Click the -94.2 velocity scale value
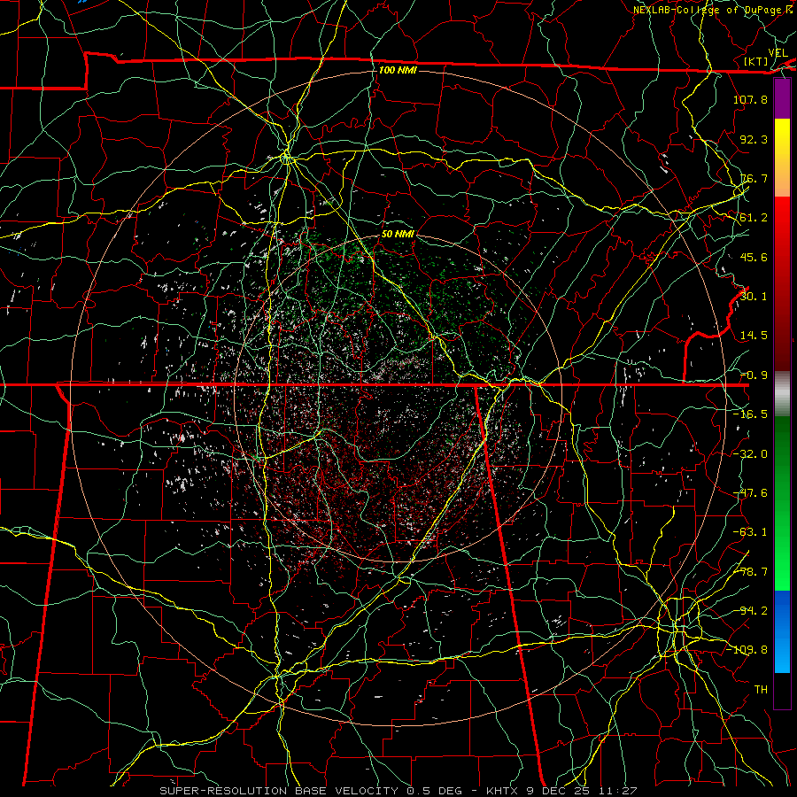This screenshot has width=797, height=797. [x=750, y=611]
